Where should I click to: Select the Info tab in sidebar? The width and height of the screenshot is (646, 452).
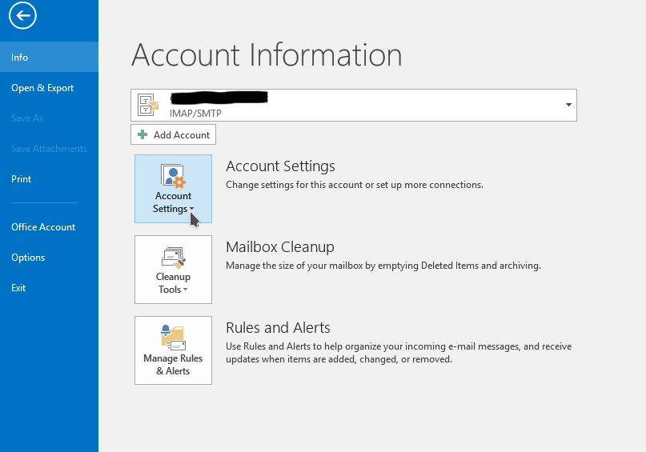pos(20,58)
